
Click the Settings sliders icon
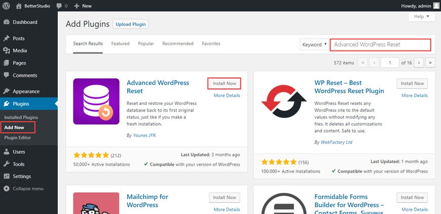7,177
